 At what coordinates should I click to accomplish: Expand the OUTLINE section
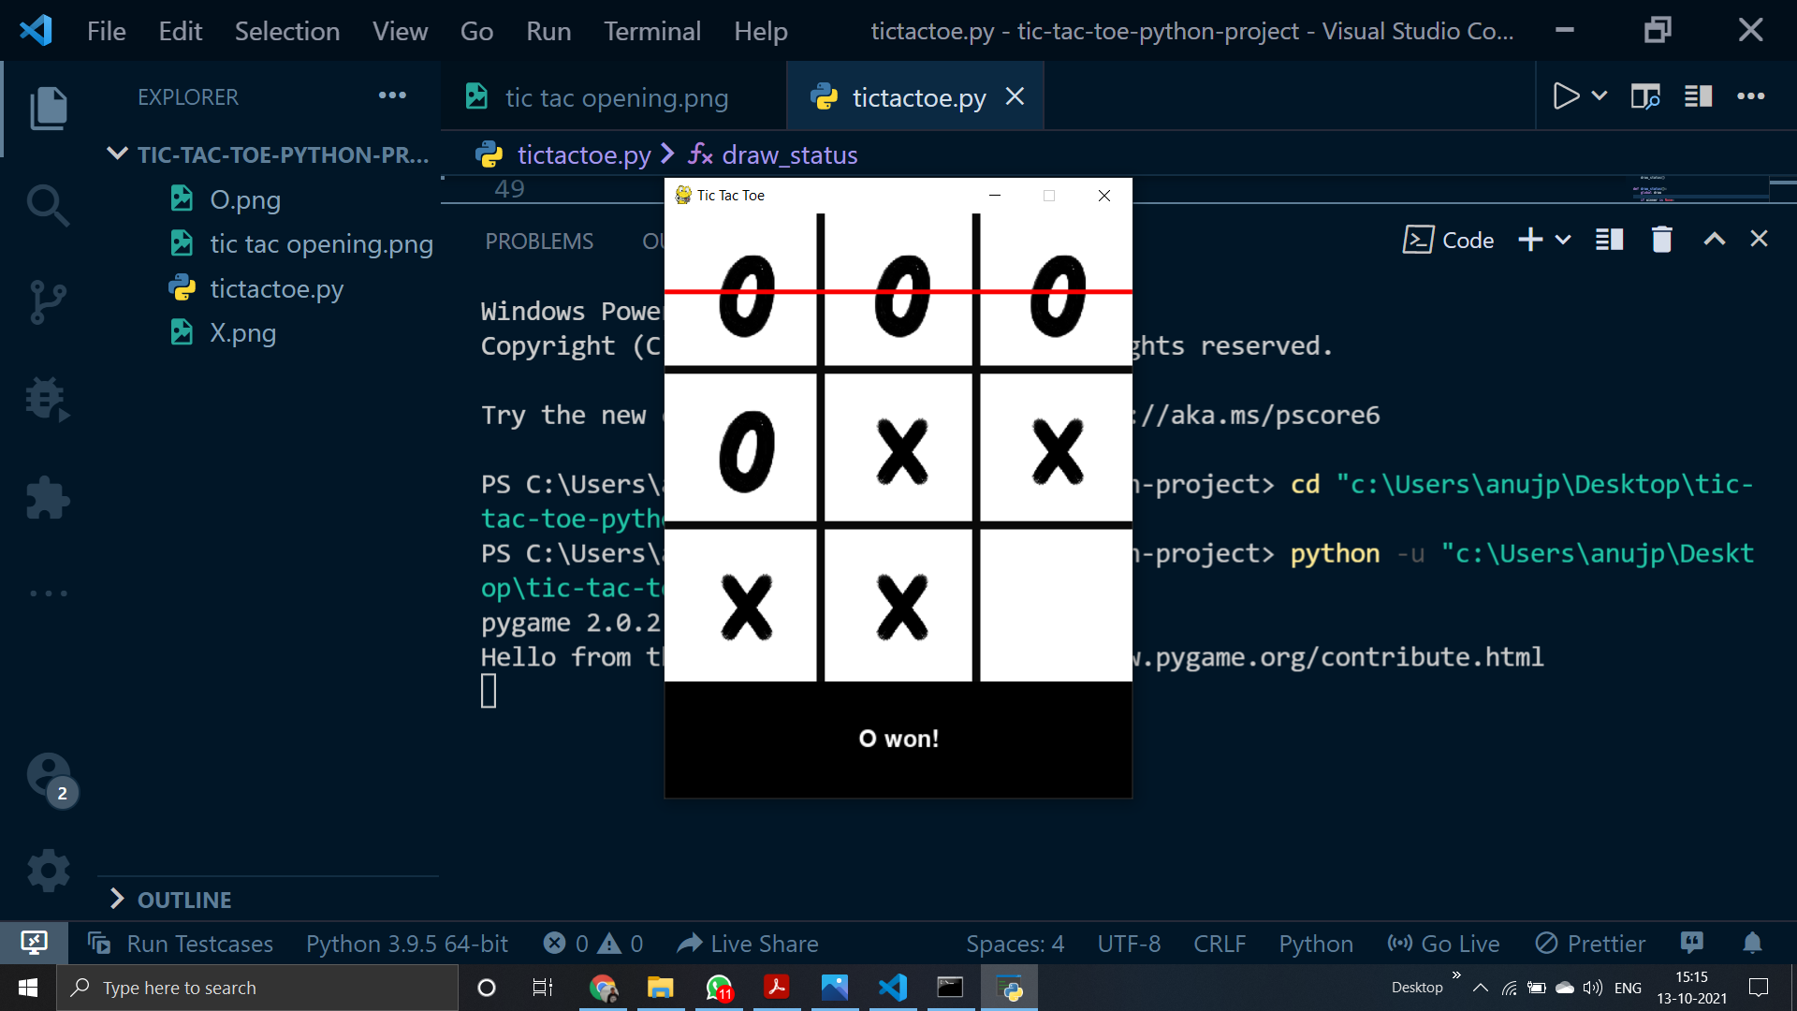tap(184, 900)
